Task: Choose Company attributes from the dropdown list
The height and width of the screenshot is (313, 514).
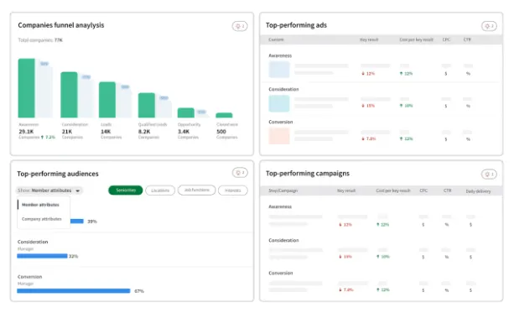Action: [x=42, y=219]
